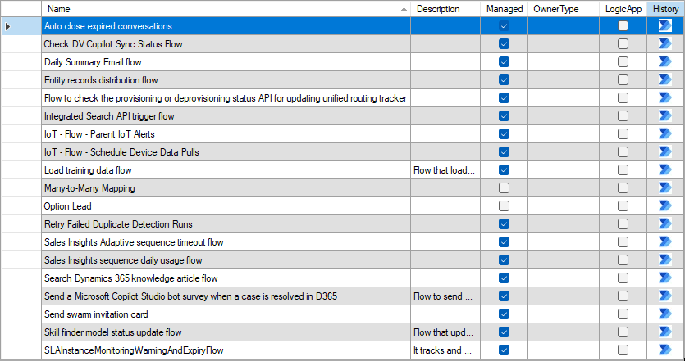Image resolution: width=685 pixels, height=361 pixels.
Task: Toggle Managed checkbox for Daily Summary Email flow
Action: coord(505,62)
